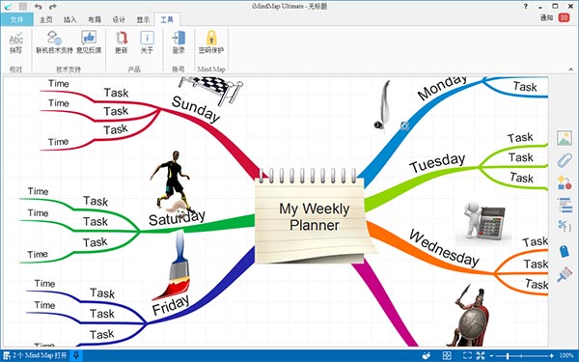Image resolution: width=579 pixels, height=362 pixels.
Task: Click the Help question mark icon
Action: coord(526,6)
